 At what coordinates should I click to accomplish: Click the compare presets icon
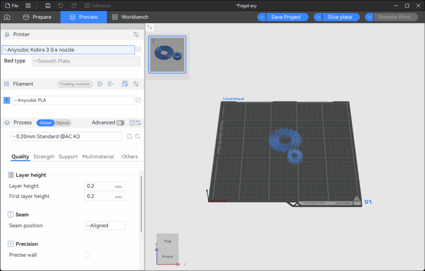coord(139,123)
